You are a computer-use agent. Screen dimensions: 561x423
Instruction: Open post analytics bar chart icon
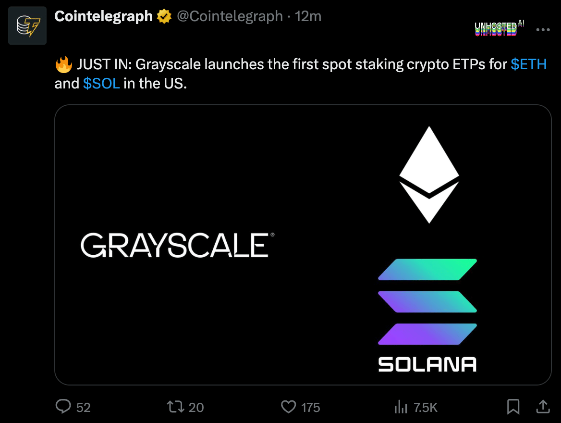401,408
